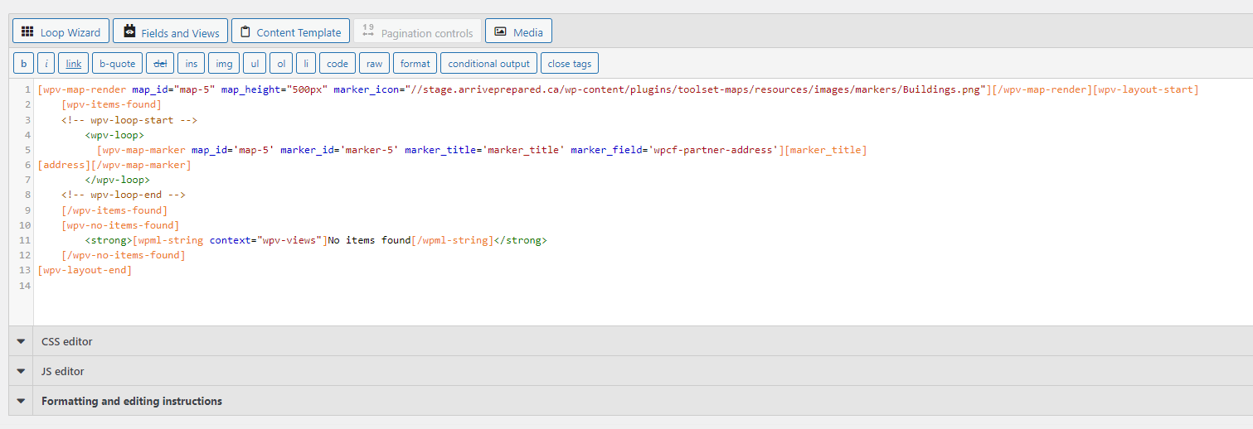Click the clipboard icon on Content Template
The height and width of the screenshot is (429, 1253).
coord(245,31)
